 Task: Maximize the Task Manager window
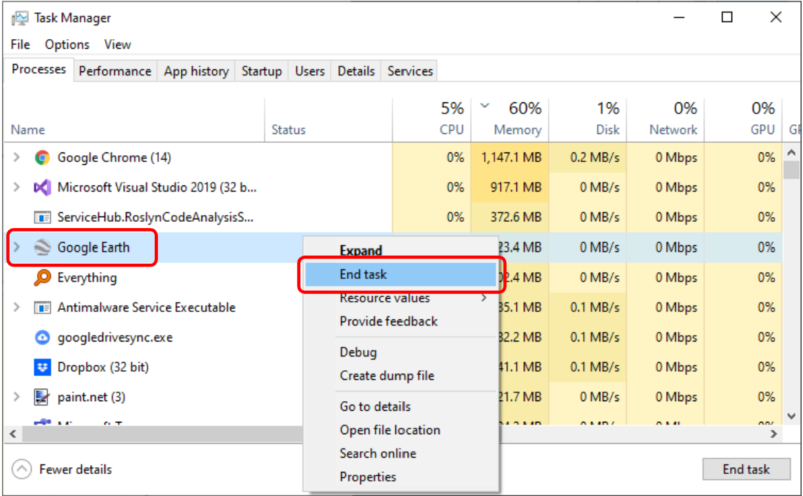pos(727,17)
